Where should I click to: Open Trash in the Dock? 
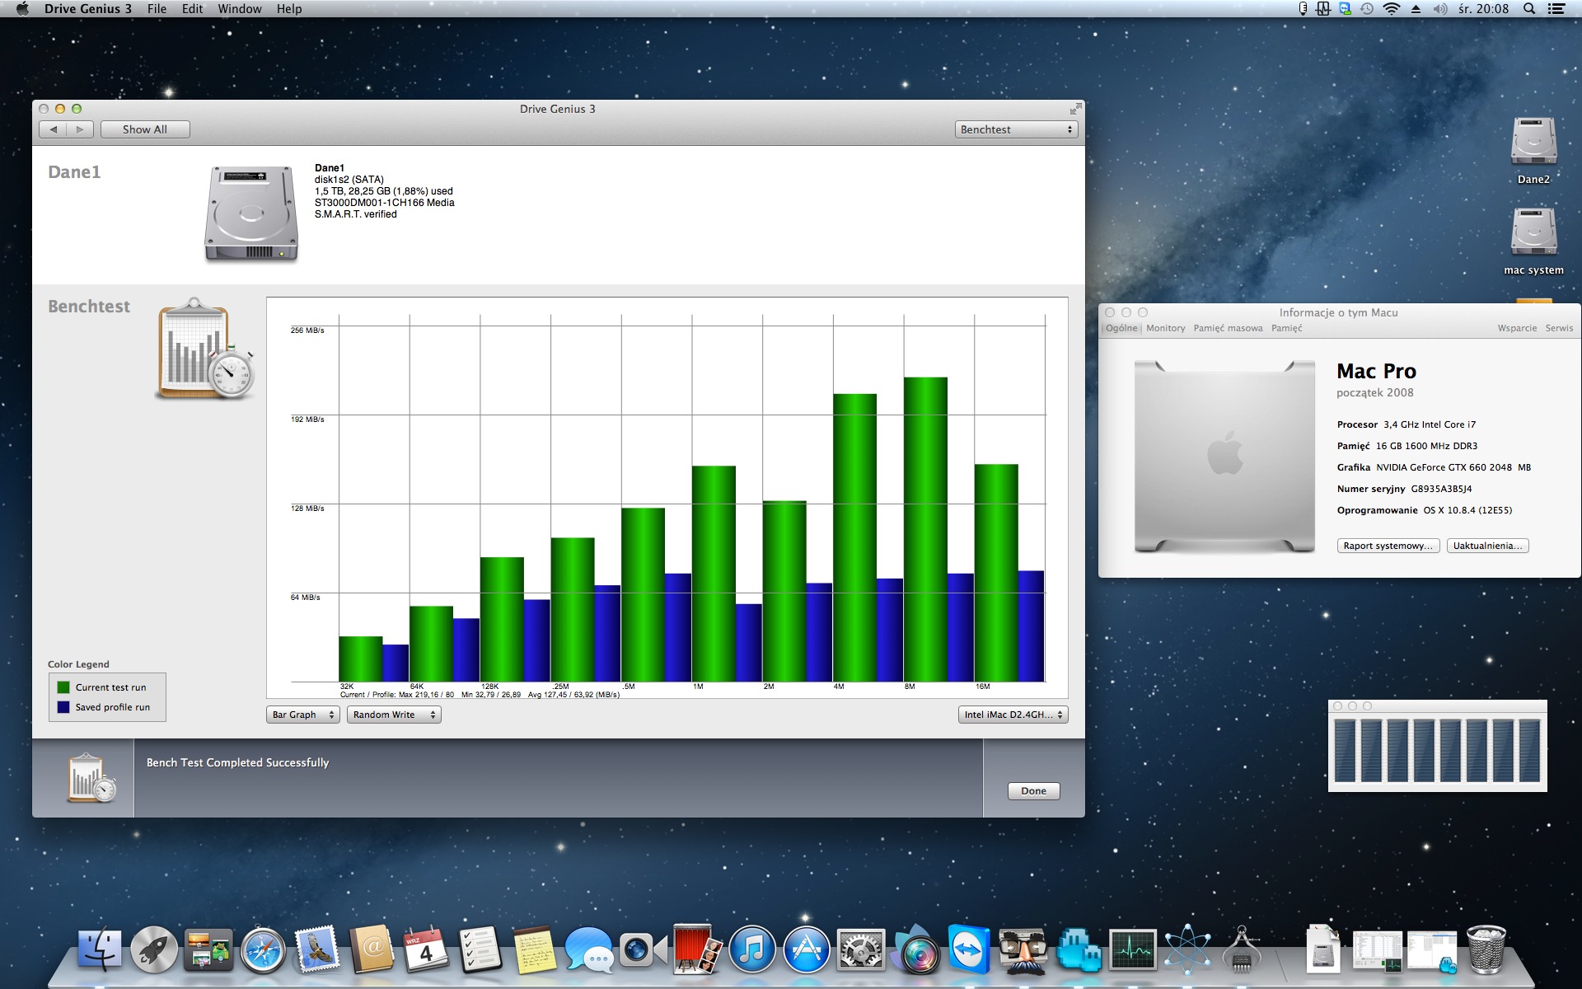tap(1486, 949)
